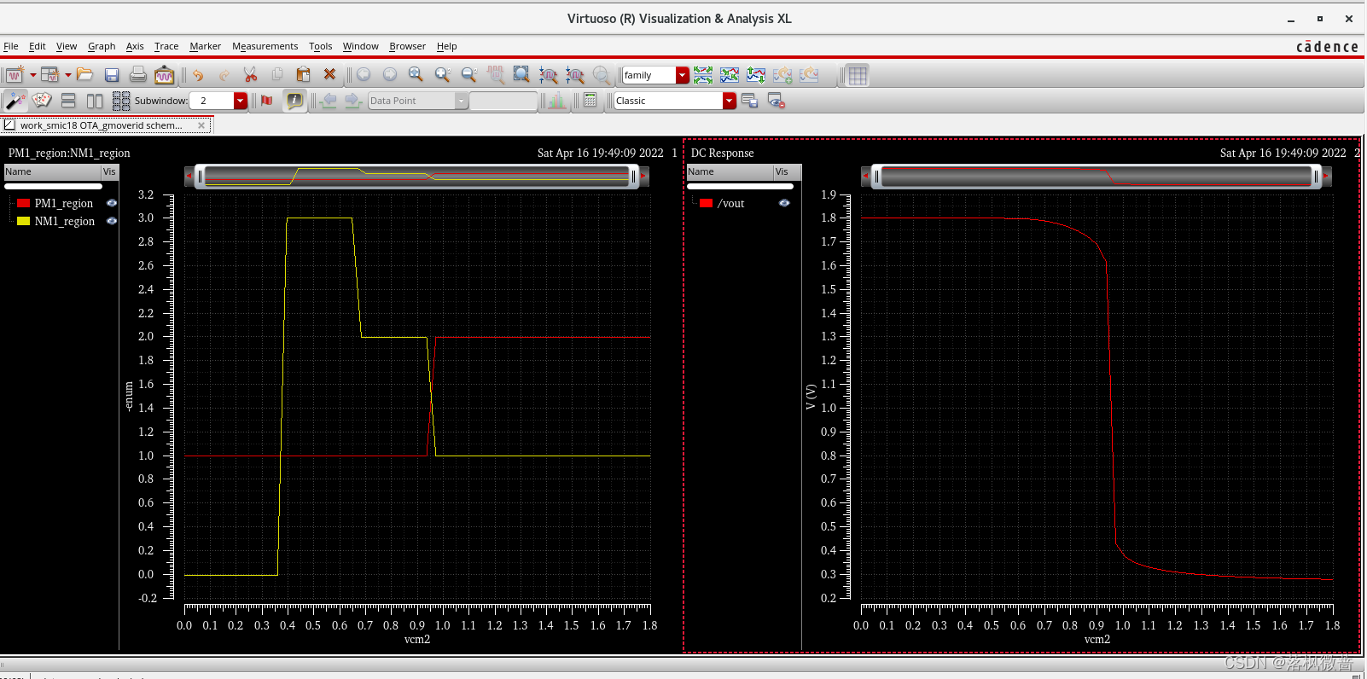Click the X-axis zoom icon

pyautogui.click(x=548, y=75)
